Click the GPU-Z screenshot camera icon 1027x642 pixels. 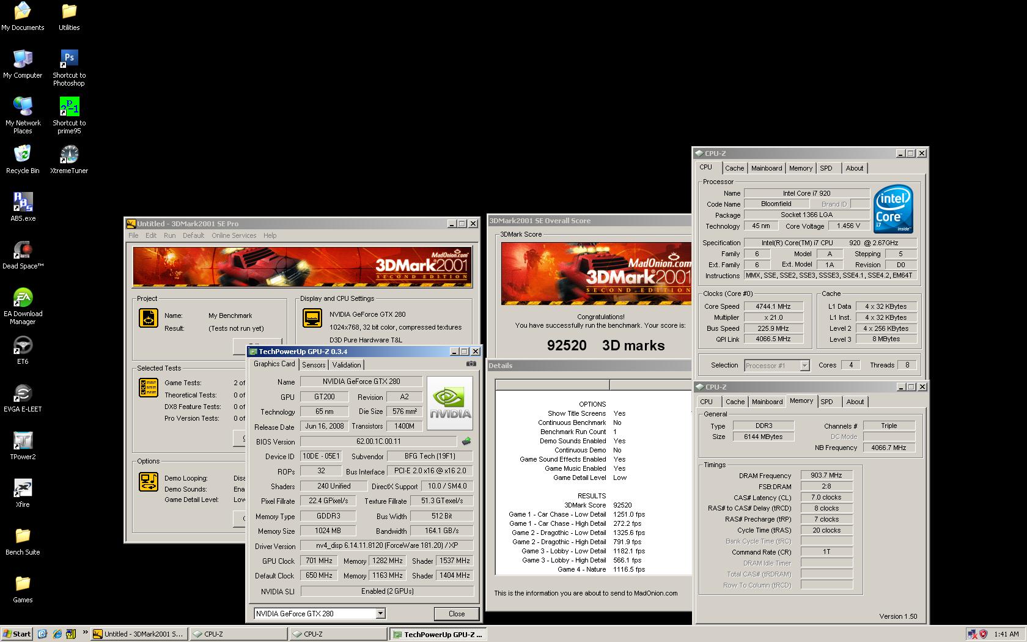click(x=471, y=364)
